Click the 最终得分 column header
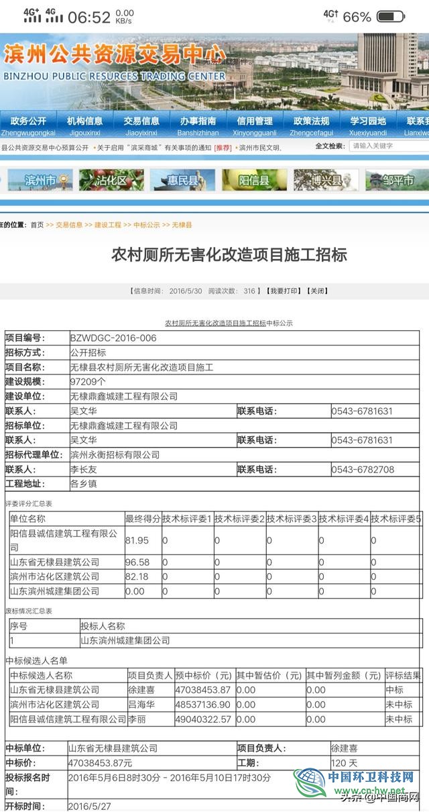This screenshot has width=429, height=812. pyautogui.click(x=143, y=519)
